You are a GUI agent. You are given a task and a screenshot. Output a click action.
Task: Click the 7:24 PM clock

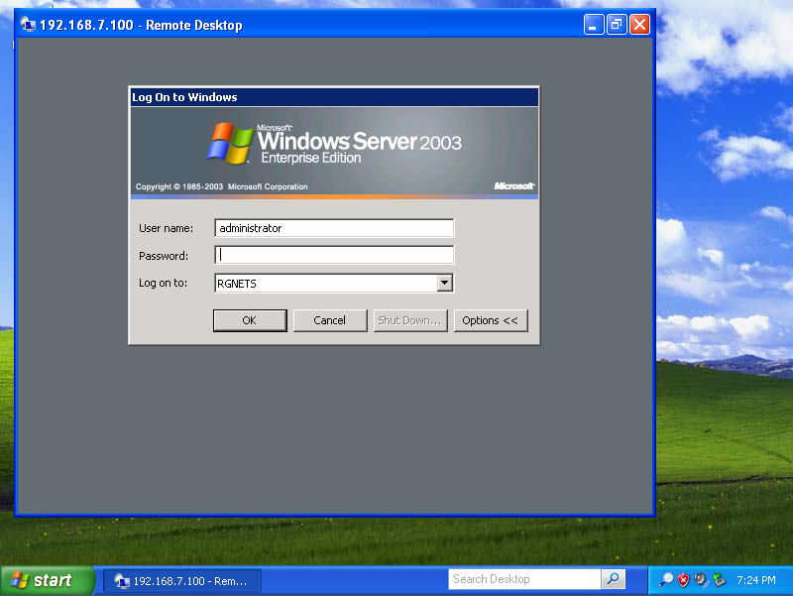[x=756, y=580]
